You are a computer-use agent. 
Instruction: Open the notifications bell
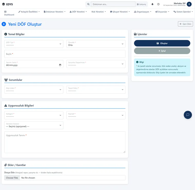click(x=152, y=4)
